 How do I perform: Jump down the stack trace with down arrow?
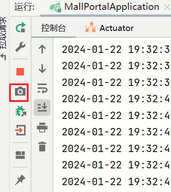42,69
